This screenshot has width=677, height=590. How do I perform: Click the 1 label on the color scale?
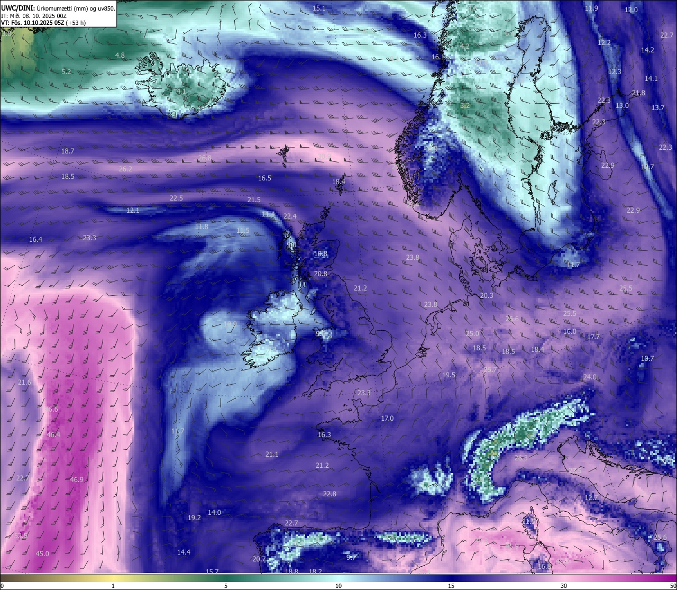[113, 586]
